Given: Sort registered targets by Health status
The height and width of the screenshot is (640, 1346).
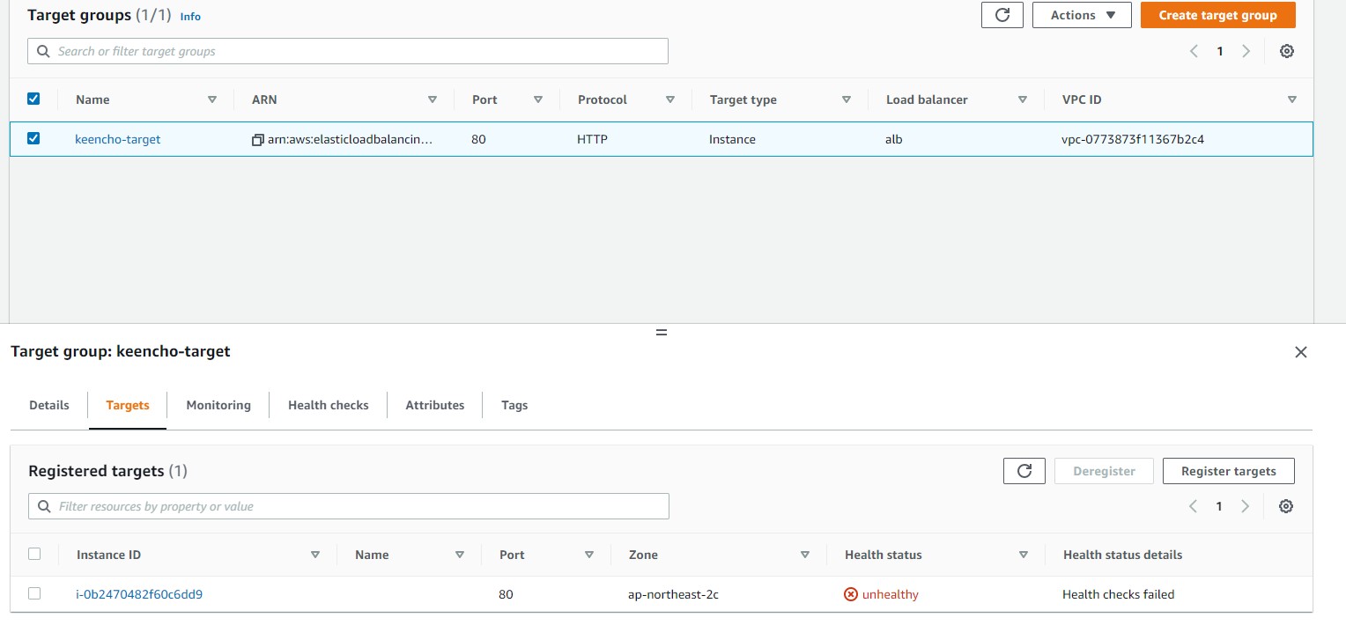Looking at the screenshot, I should [1023, 555].
